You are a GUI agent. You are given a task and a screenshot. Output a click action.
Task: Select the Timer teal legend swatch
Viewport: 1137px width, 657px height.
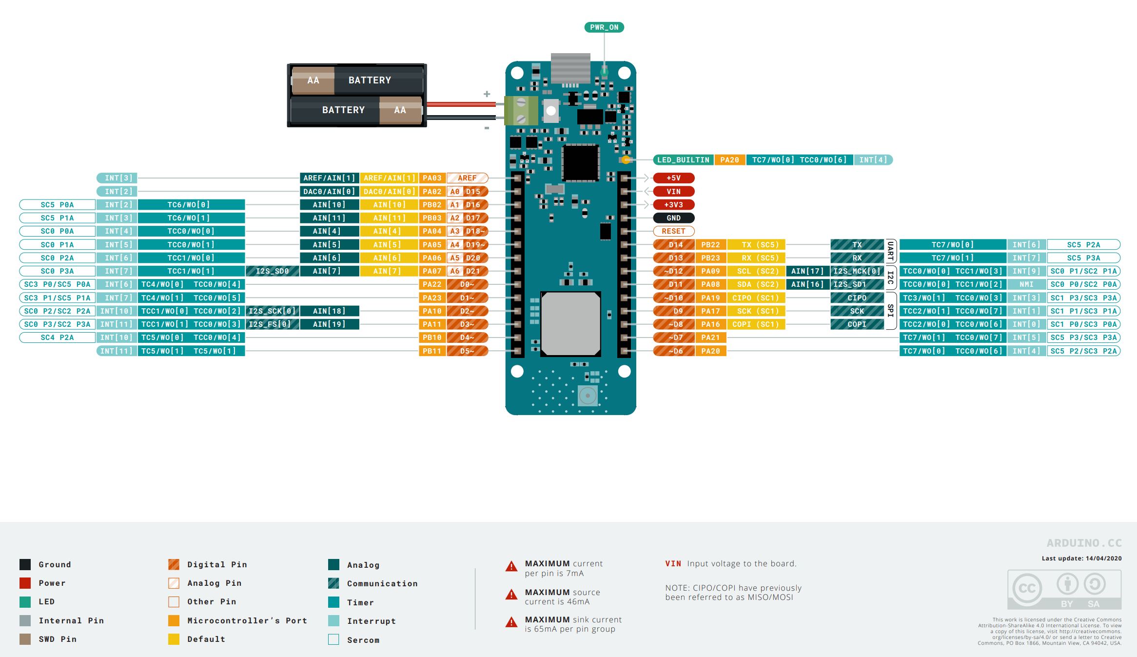(x=333, y=602)
